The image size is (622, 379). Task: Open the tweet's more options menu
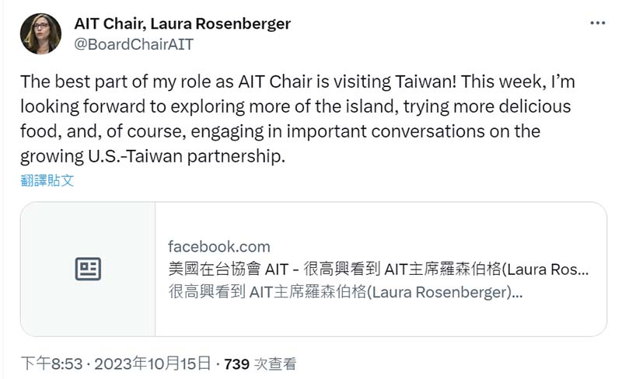click(x=597, y=23)
